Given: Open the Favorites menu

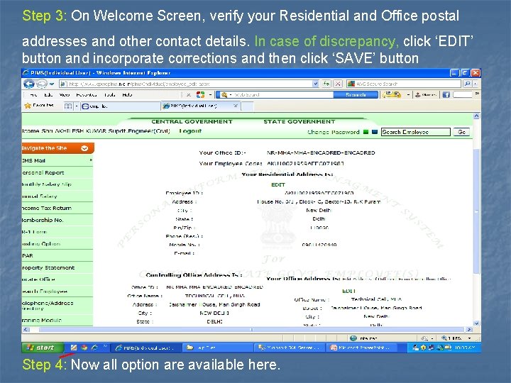Looking at the screenshot, I should [x=87, y=95].
